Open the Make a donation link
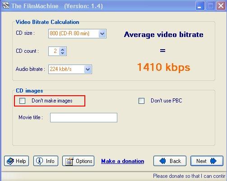227x181 pixels. tap(123, 161)
